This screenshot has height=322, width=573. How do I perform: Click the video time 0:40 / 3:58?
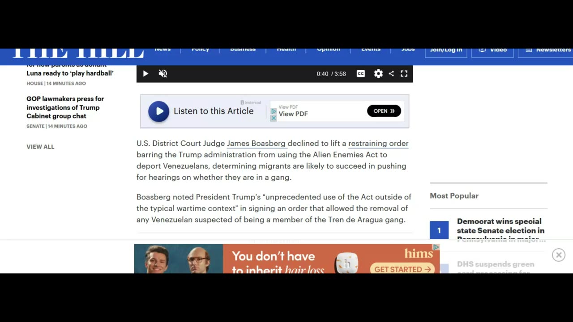(x=331, y=74)
